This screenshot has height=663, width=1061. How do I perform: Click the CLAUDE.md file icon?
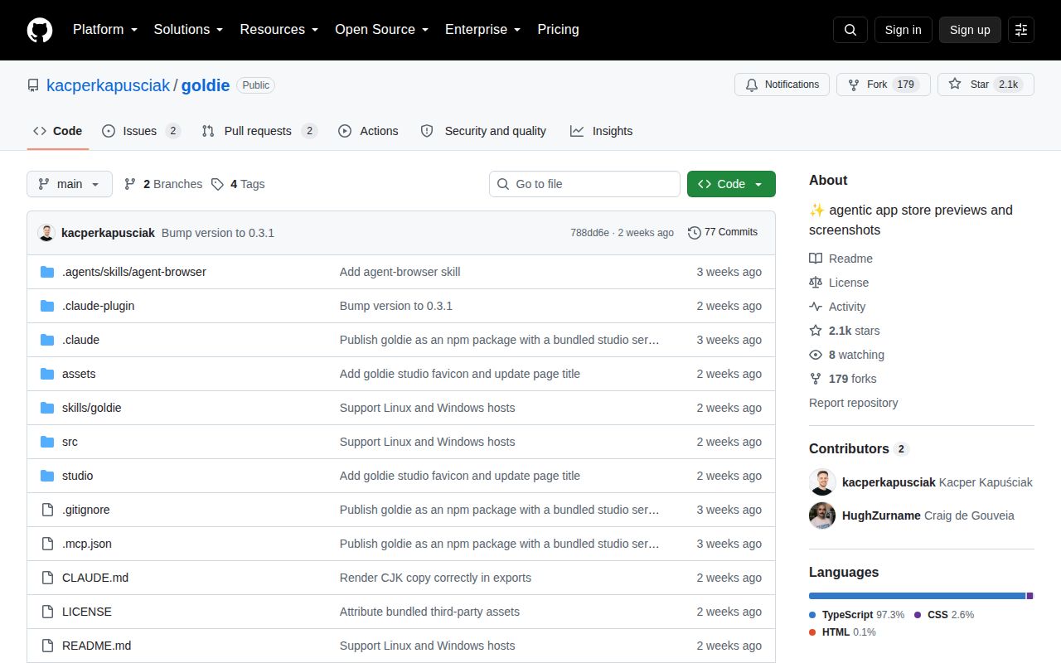[x=47, y=578]
